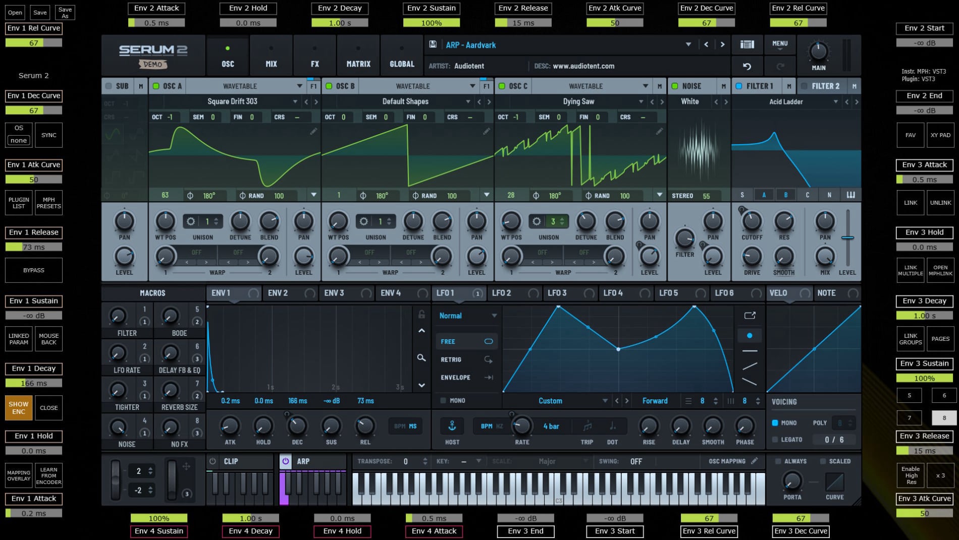Select the ENV 2 tab
Viewport: 959px width, 540px height.
[x=278, y=293]
